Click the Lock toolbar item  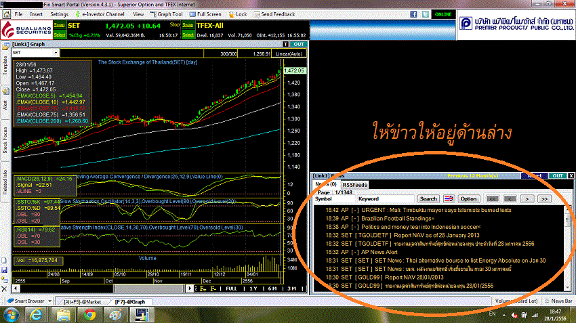238,14
